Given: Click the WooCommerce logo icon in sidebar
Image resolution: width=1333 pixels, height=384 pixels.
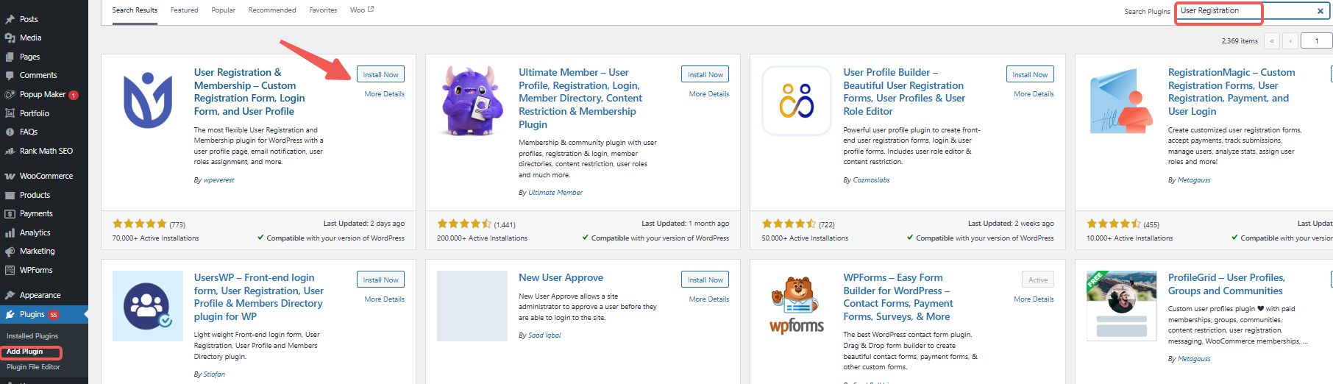Looking at the screenshot, I should (x=10, y=177).
